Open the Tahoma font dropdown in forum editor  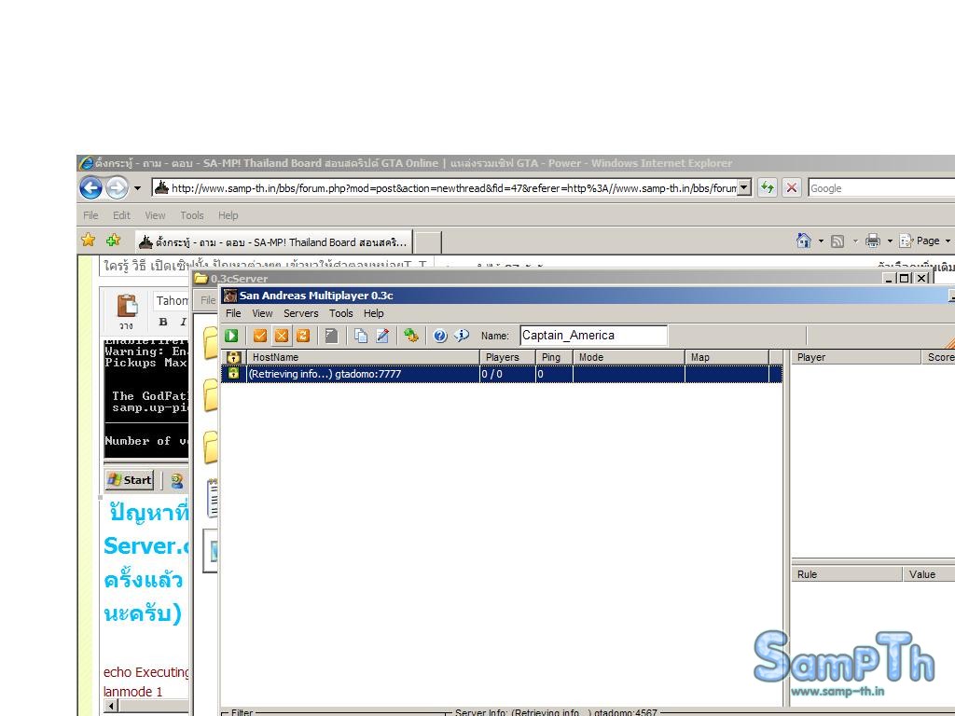point(172,301)
